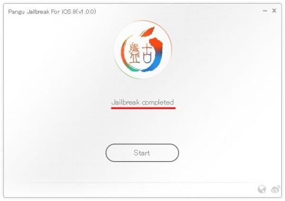Click the Start button
Viewport: 285px width, 201px height.
click(x=142, y=153)
